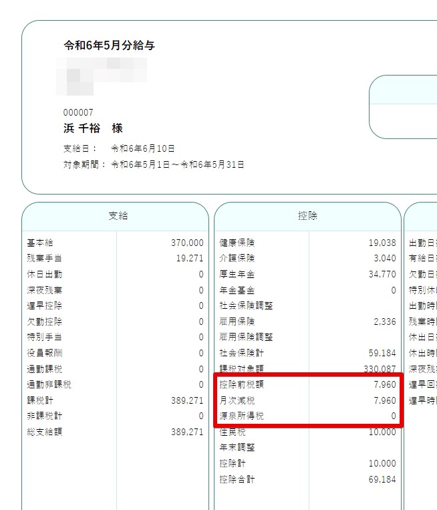Click overtime amount 19,271
This screenshot has width=437, height=510.
coord(190,258)
